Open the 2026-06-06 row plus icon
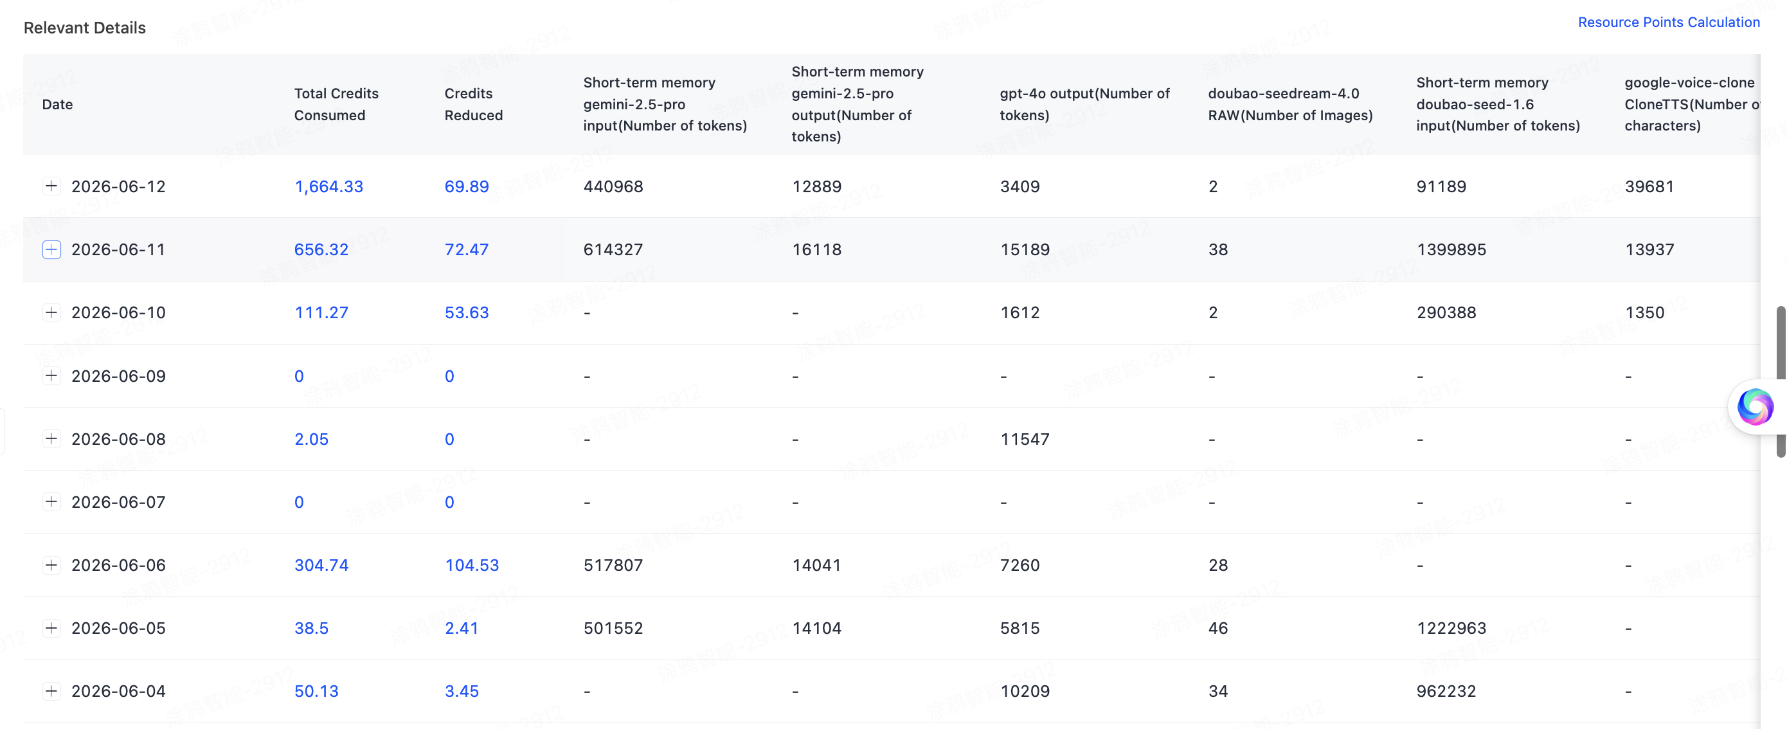This screenshot has width=1787, height=729. tap(51, 564)
